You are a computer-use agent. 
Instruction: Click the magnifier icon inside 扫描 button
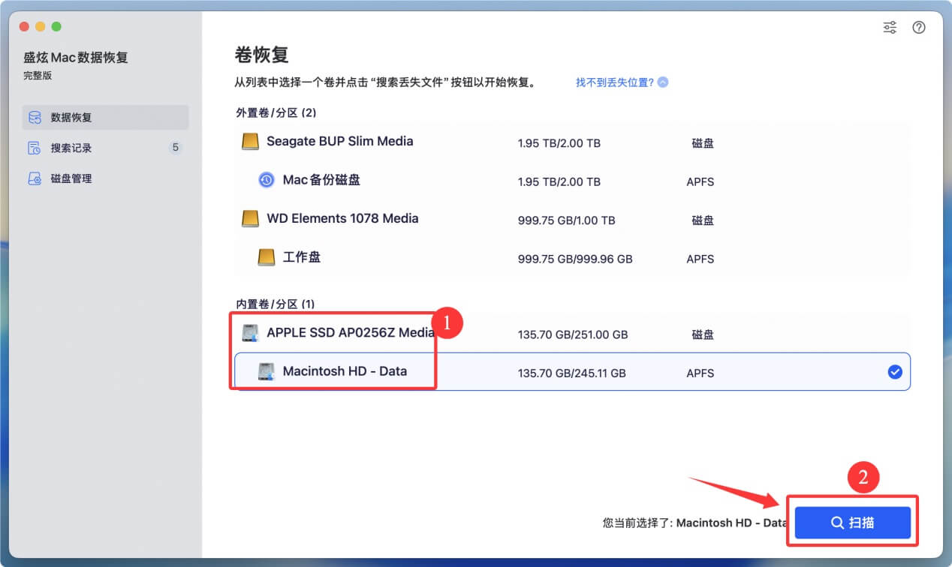tap(836, 521)
